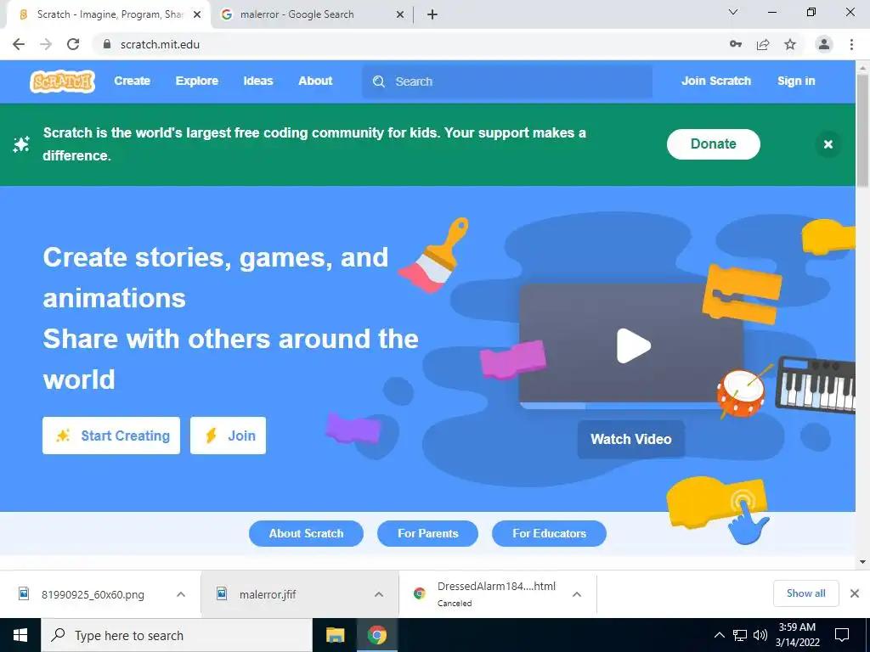Image resolution: width=870 pixels, height=652 pixels.
Task: Bookmark this page with star icon
Action: tap(790, 44)
